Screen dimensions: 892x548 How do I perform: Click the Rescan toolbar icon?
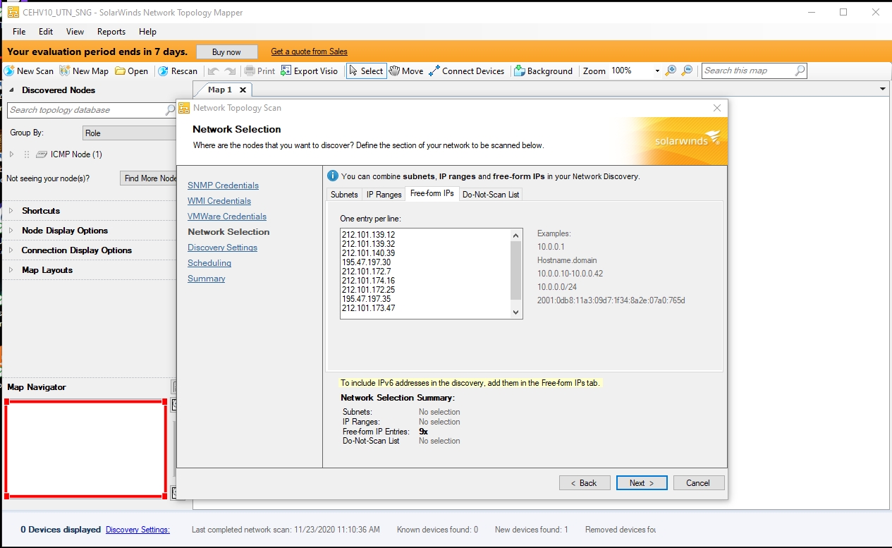[x=163, y=71]
